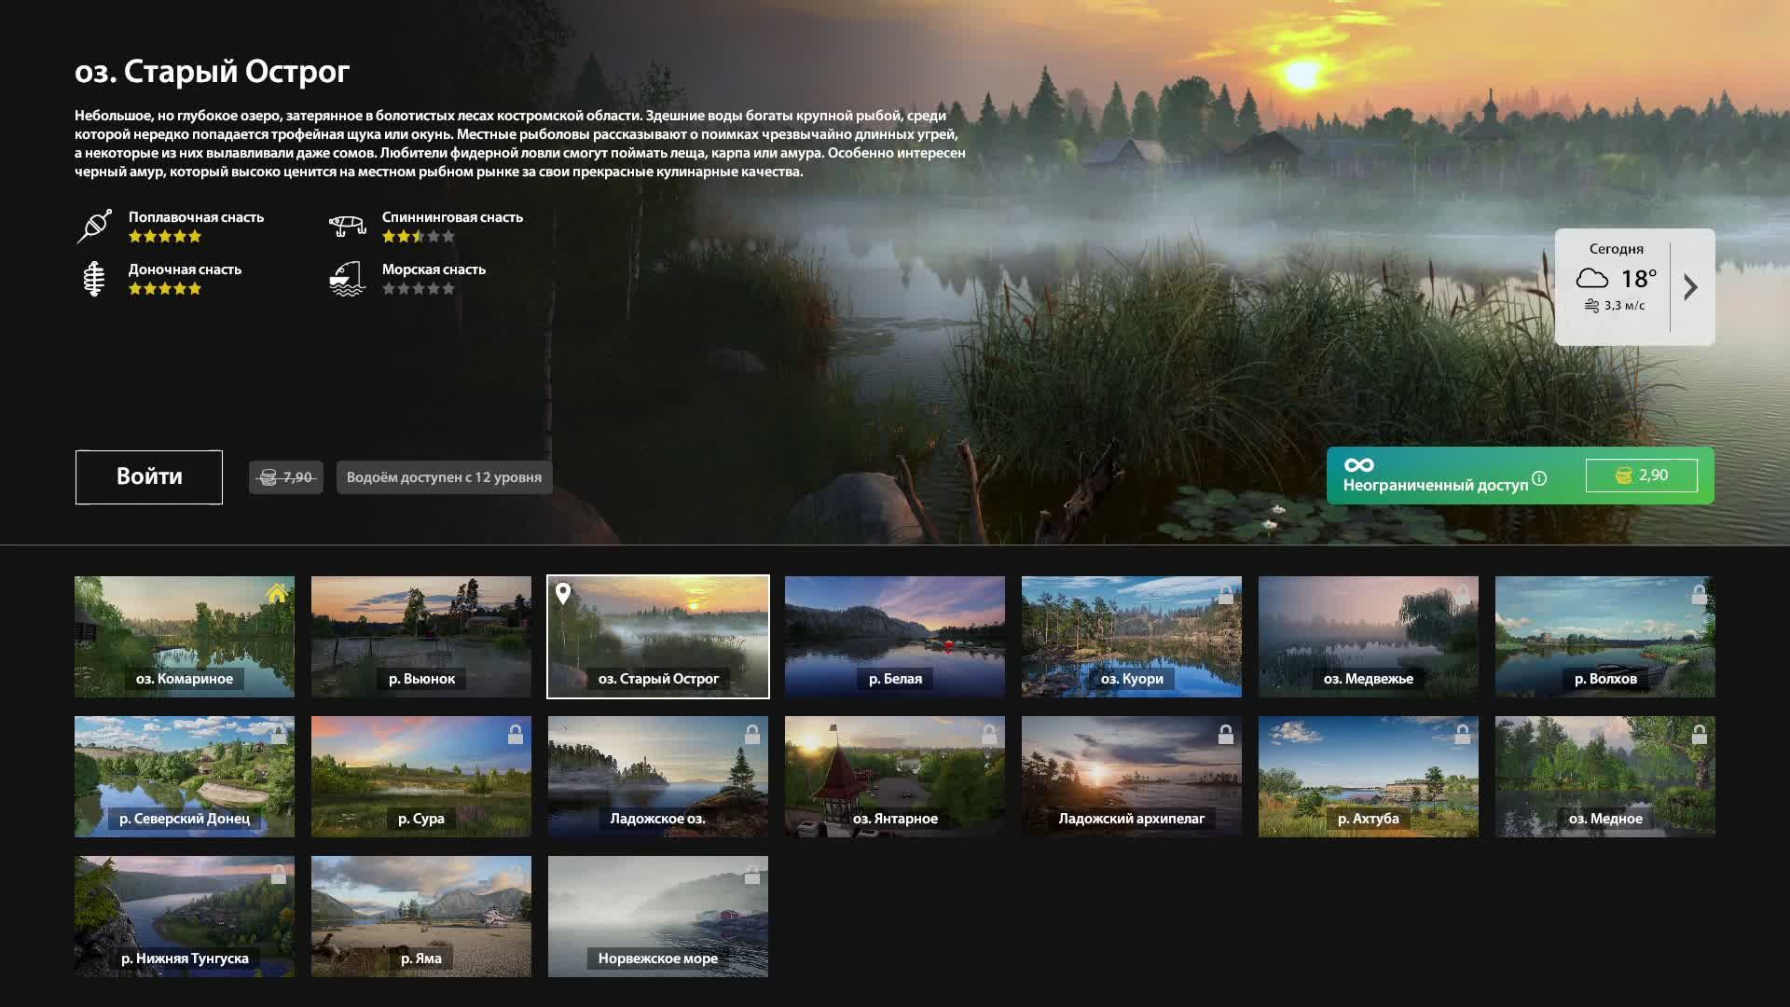Click the coin icon in 2,90 button
1790x1007 pixels.
pyautogui.click(x=1623, y=476)
